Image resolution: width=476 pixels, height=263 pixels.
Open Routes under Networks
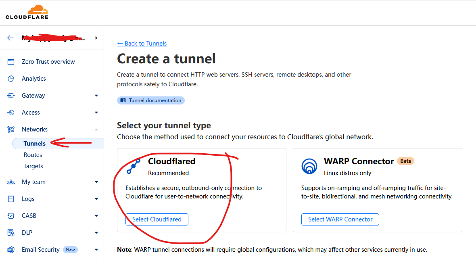click(x=33, y=155)
